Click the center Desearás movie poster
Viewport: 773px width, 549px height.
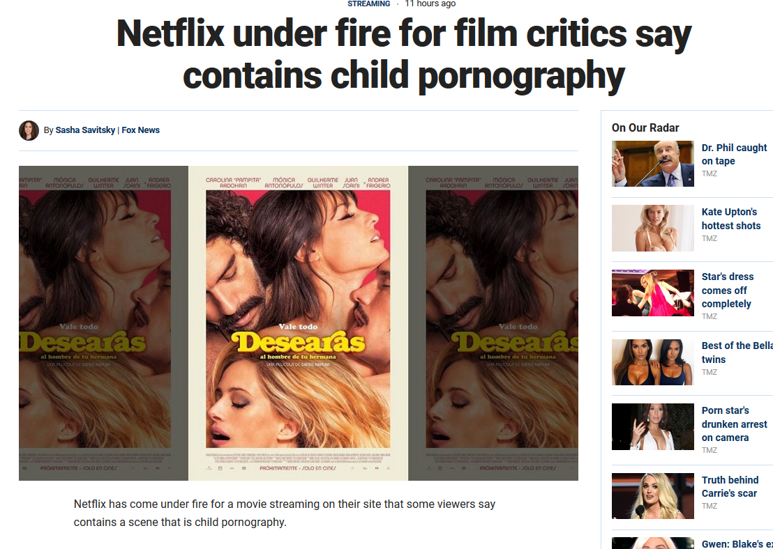click(298, 323)
